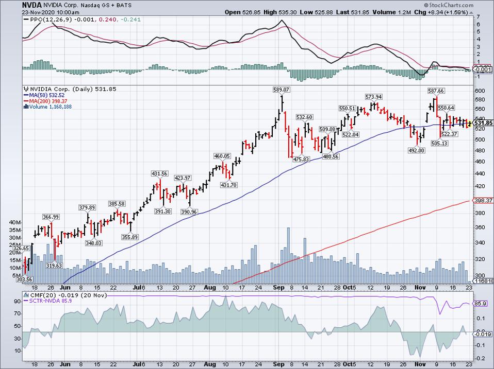494x369 pixels.
Task: Click the MA(50) 532.52 legend entry
Action: click(44, 95)
